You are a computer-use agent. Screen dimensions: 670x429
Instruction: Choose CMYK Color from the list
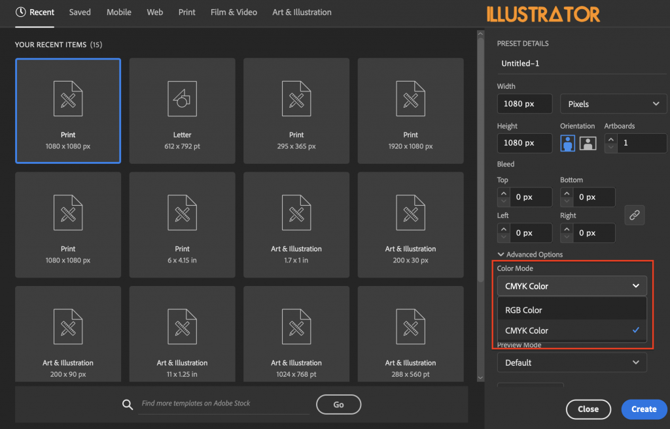[572, 330]
